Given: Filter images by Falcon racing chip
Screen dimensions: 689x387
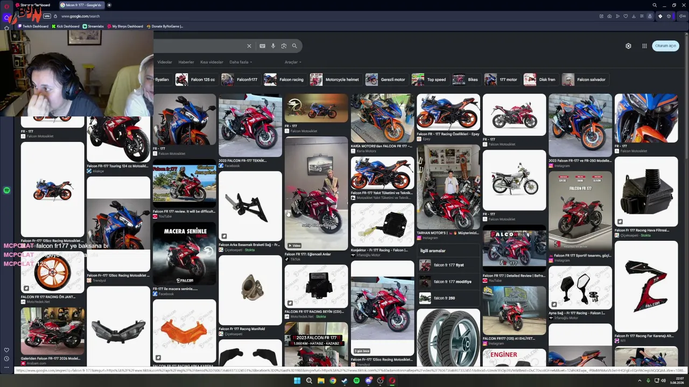Looking at the screenshot, I should pyautogui.click(x=284, y=80).
